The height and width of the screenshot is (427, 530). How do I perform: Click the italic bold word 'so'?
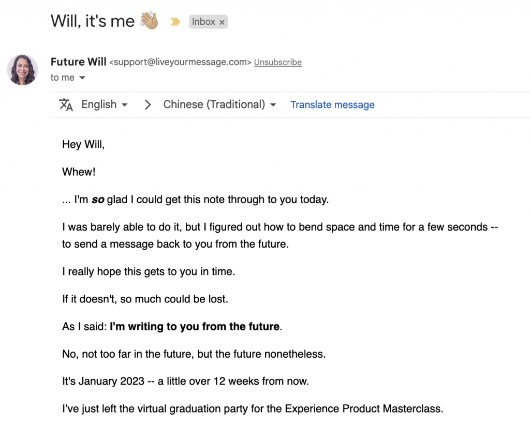[x=98, y=200]
